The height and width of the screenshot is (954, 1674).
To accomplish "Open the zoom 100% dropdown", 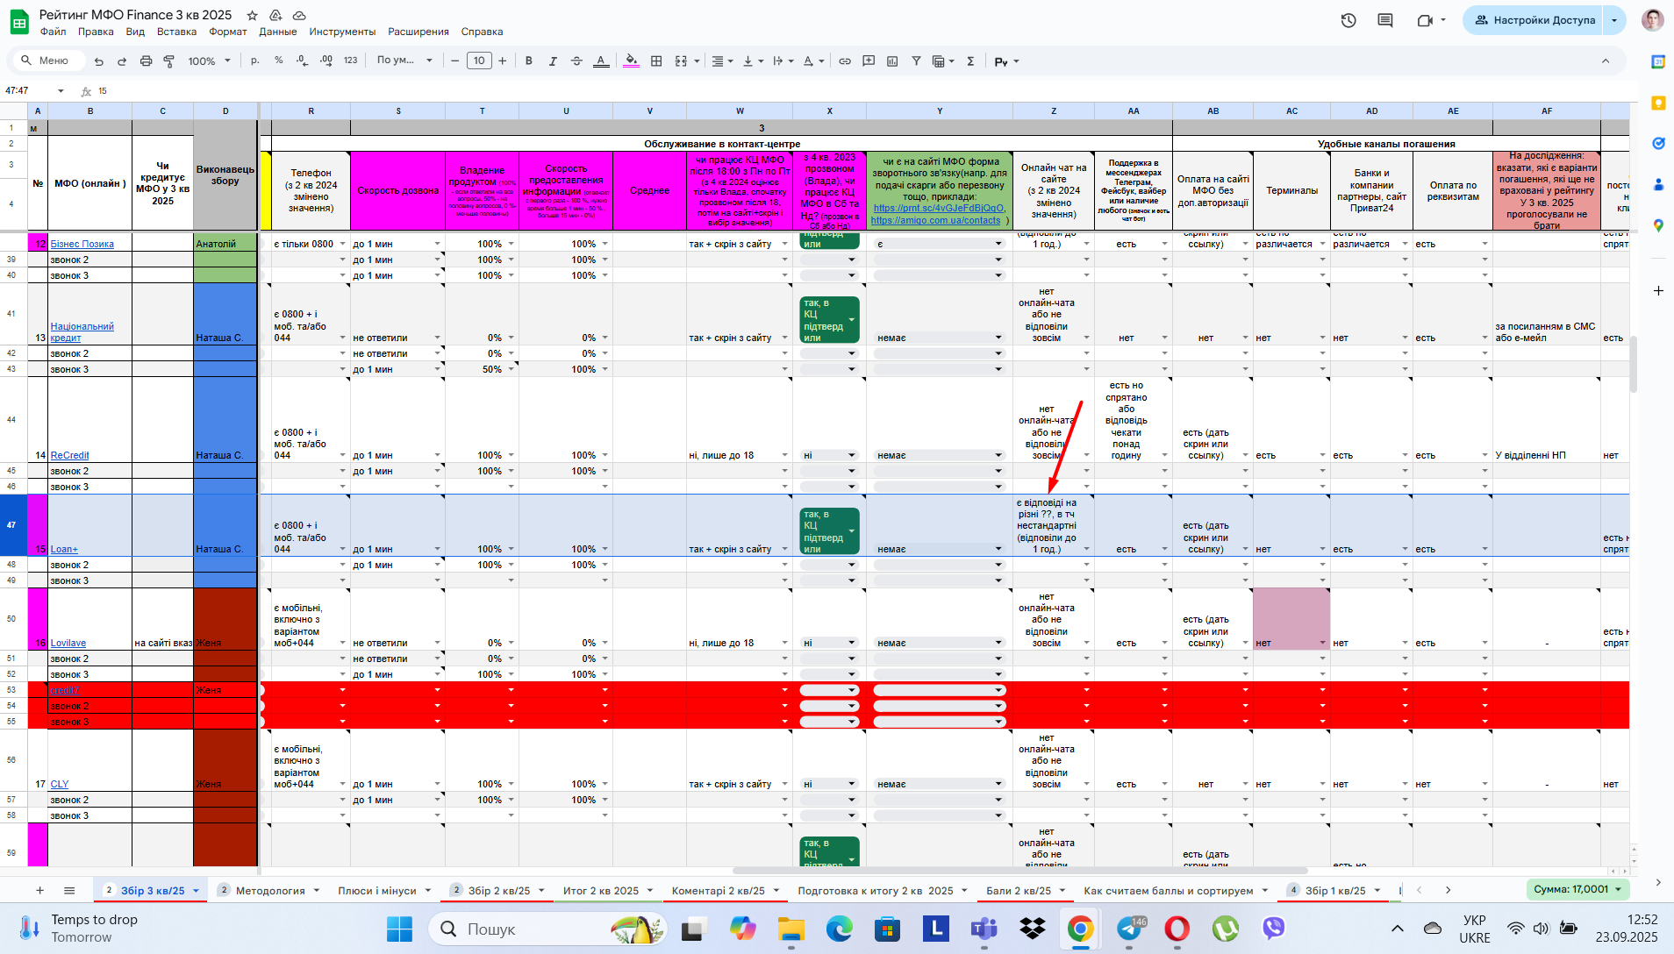I will pos(210,61).
